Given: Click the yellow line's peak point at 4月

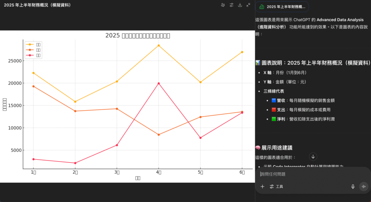Looking at the screenshot, I should click(x=158, y=45).
